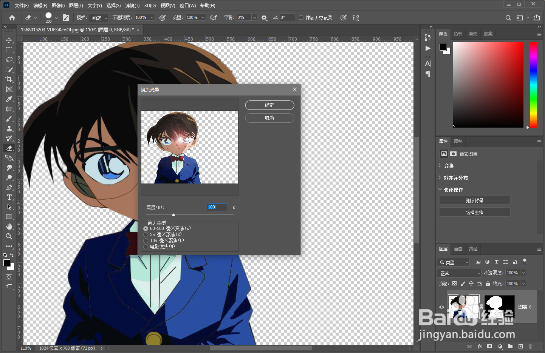The width and height of the screenshot is (545, 353).
Task: Select the Lasso tool
Action: point(9,60)
